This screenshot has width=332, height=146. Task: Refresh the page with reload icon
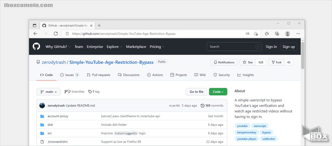pos(56,34)
